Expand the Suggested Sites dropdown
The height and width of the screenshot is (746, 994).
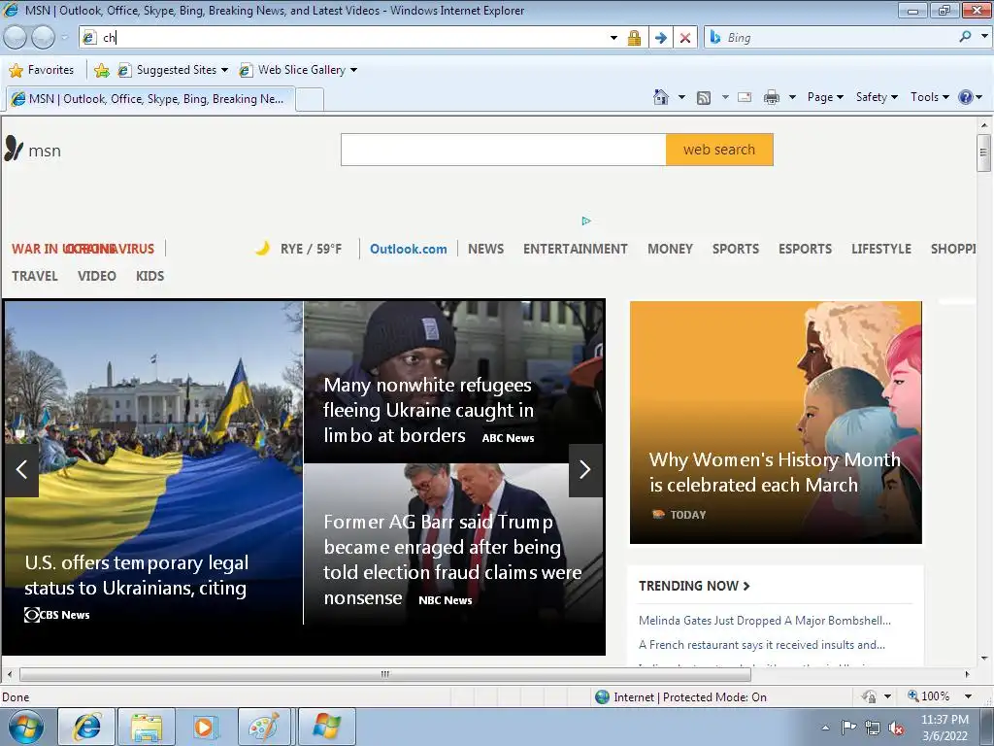pos(224,70)
